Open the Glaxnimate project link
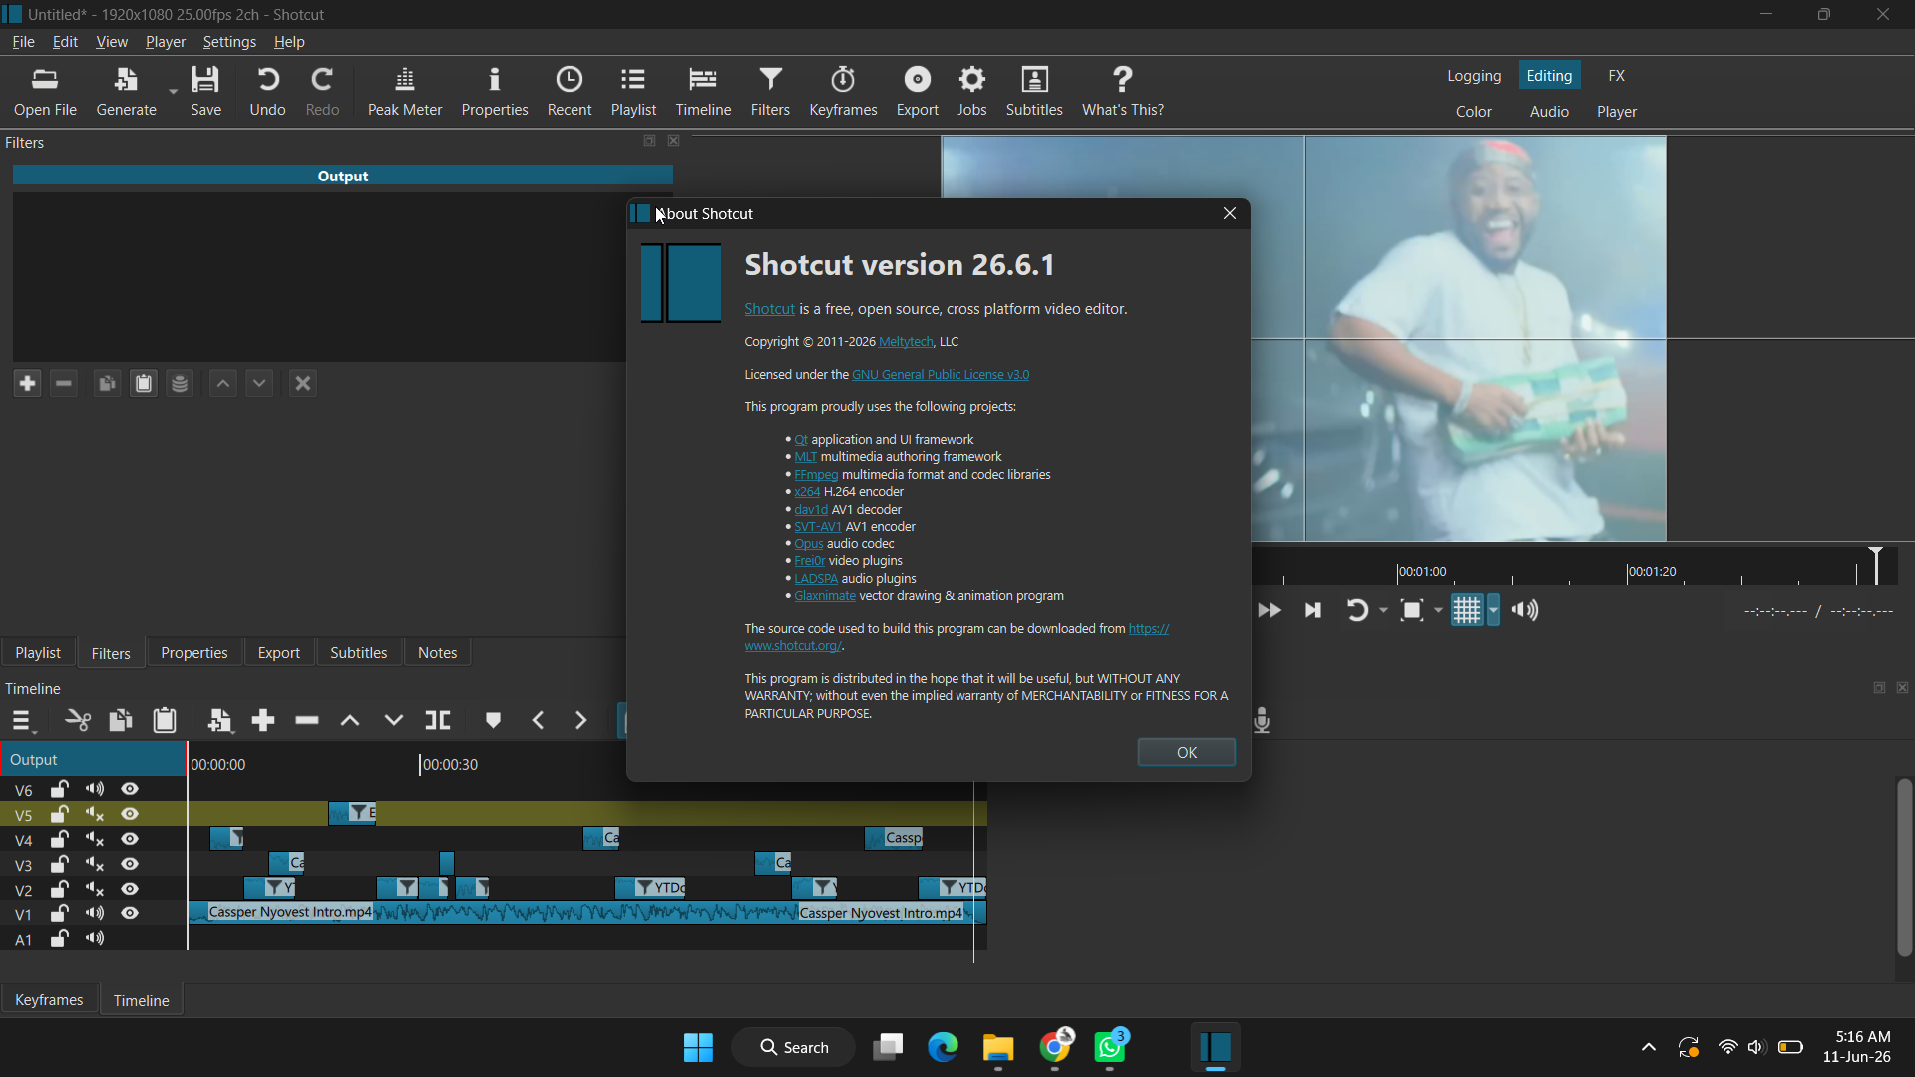 click(825, 596)
